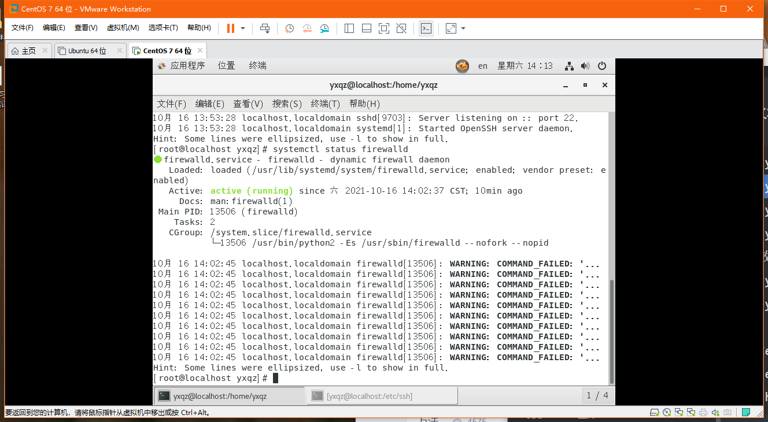Click the wired network status icon

coord(570,66)
